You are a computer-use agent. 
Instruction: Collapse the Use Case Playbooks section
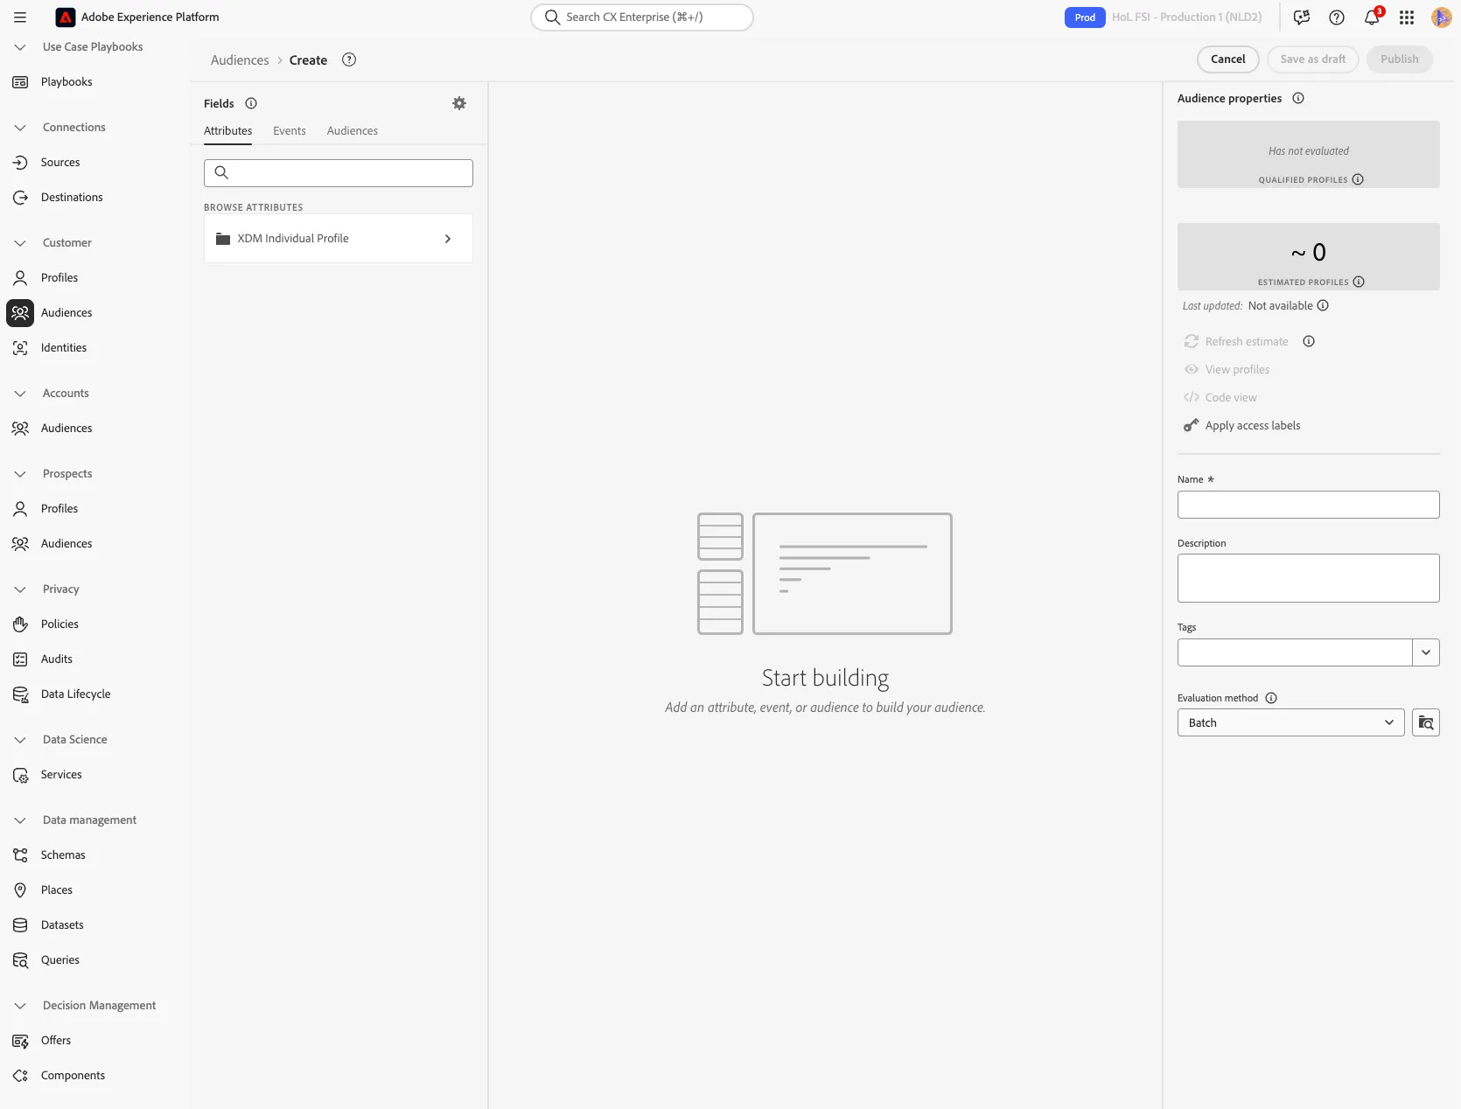pyautogui.click(x=20, y=47)
